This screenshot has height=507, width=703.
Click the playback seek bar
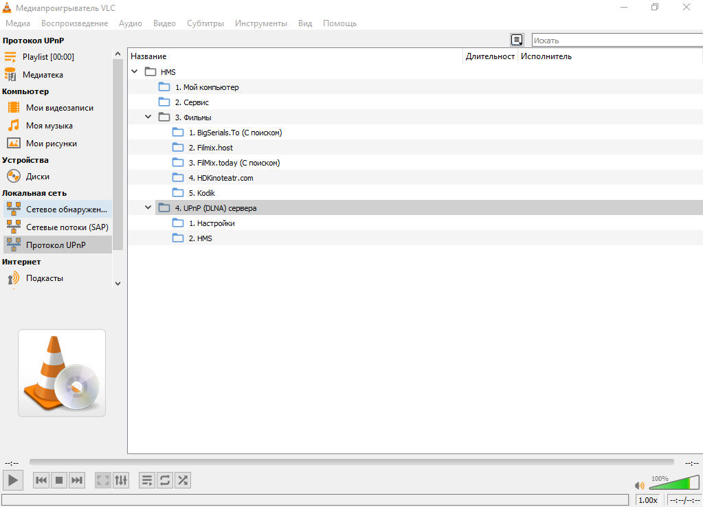click(352, 462)
